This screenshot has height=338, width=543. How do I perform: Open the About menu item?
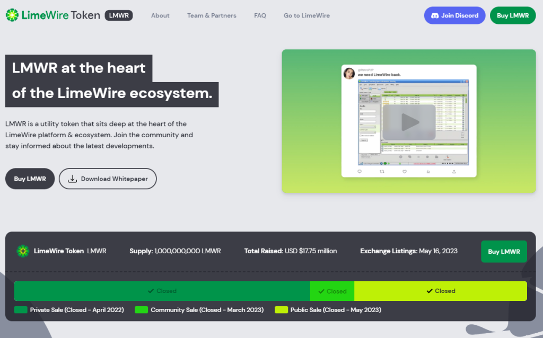point(160,15)
